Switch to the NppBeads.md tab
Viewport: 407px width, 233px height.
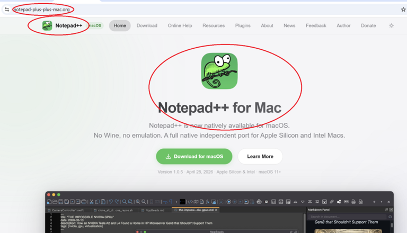click(x=155, y=210)
